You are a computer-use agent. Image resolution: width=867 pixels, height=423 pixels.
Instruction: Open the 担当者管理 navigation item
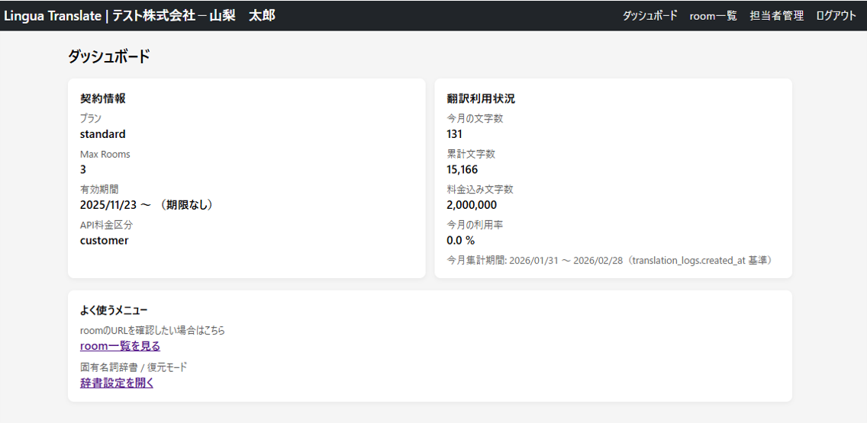pos(776,15)
